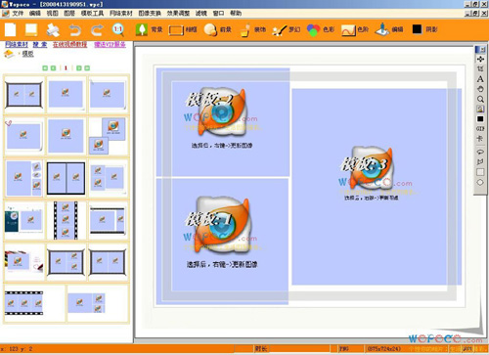Click the 网络素材 link in left panel
This screenshot has height=355, width=489.
coord(17,44)
